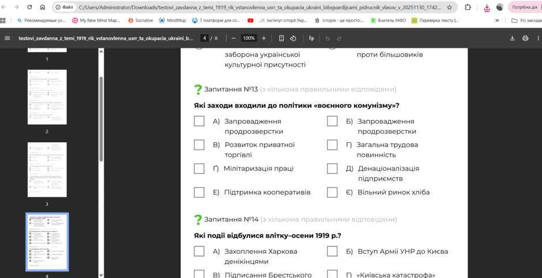The height and width of the screenshot is (278, 542).
Task: Select the draw annotation tool
Action: click(x=311, y=39)
